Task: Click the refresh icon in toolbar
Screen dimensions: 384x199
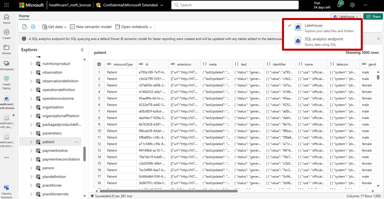Action: point(25,27)
